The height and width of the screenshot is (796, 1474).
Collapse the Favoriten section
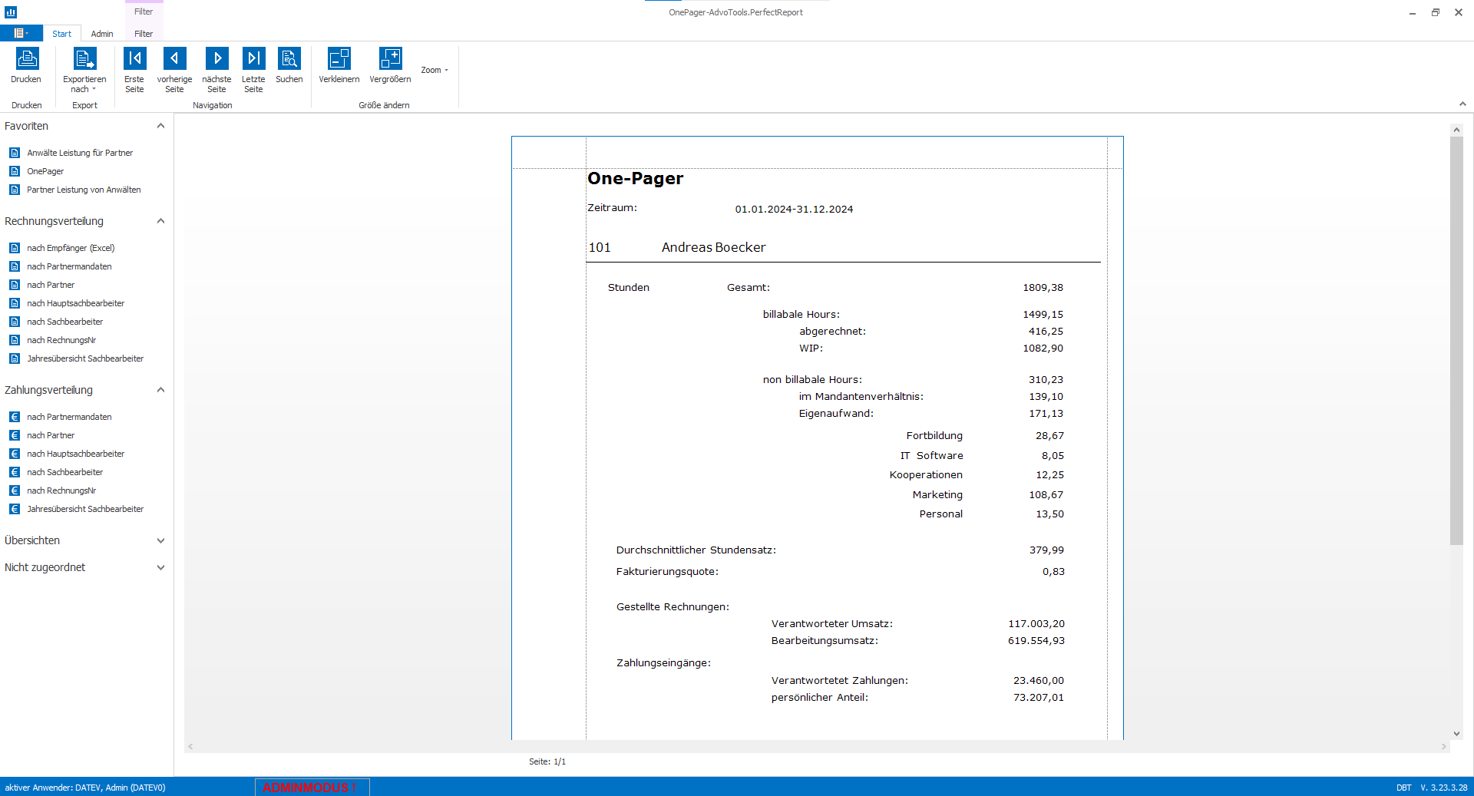[x=160, y=126]
